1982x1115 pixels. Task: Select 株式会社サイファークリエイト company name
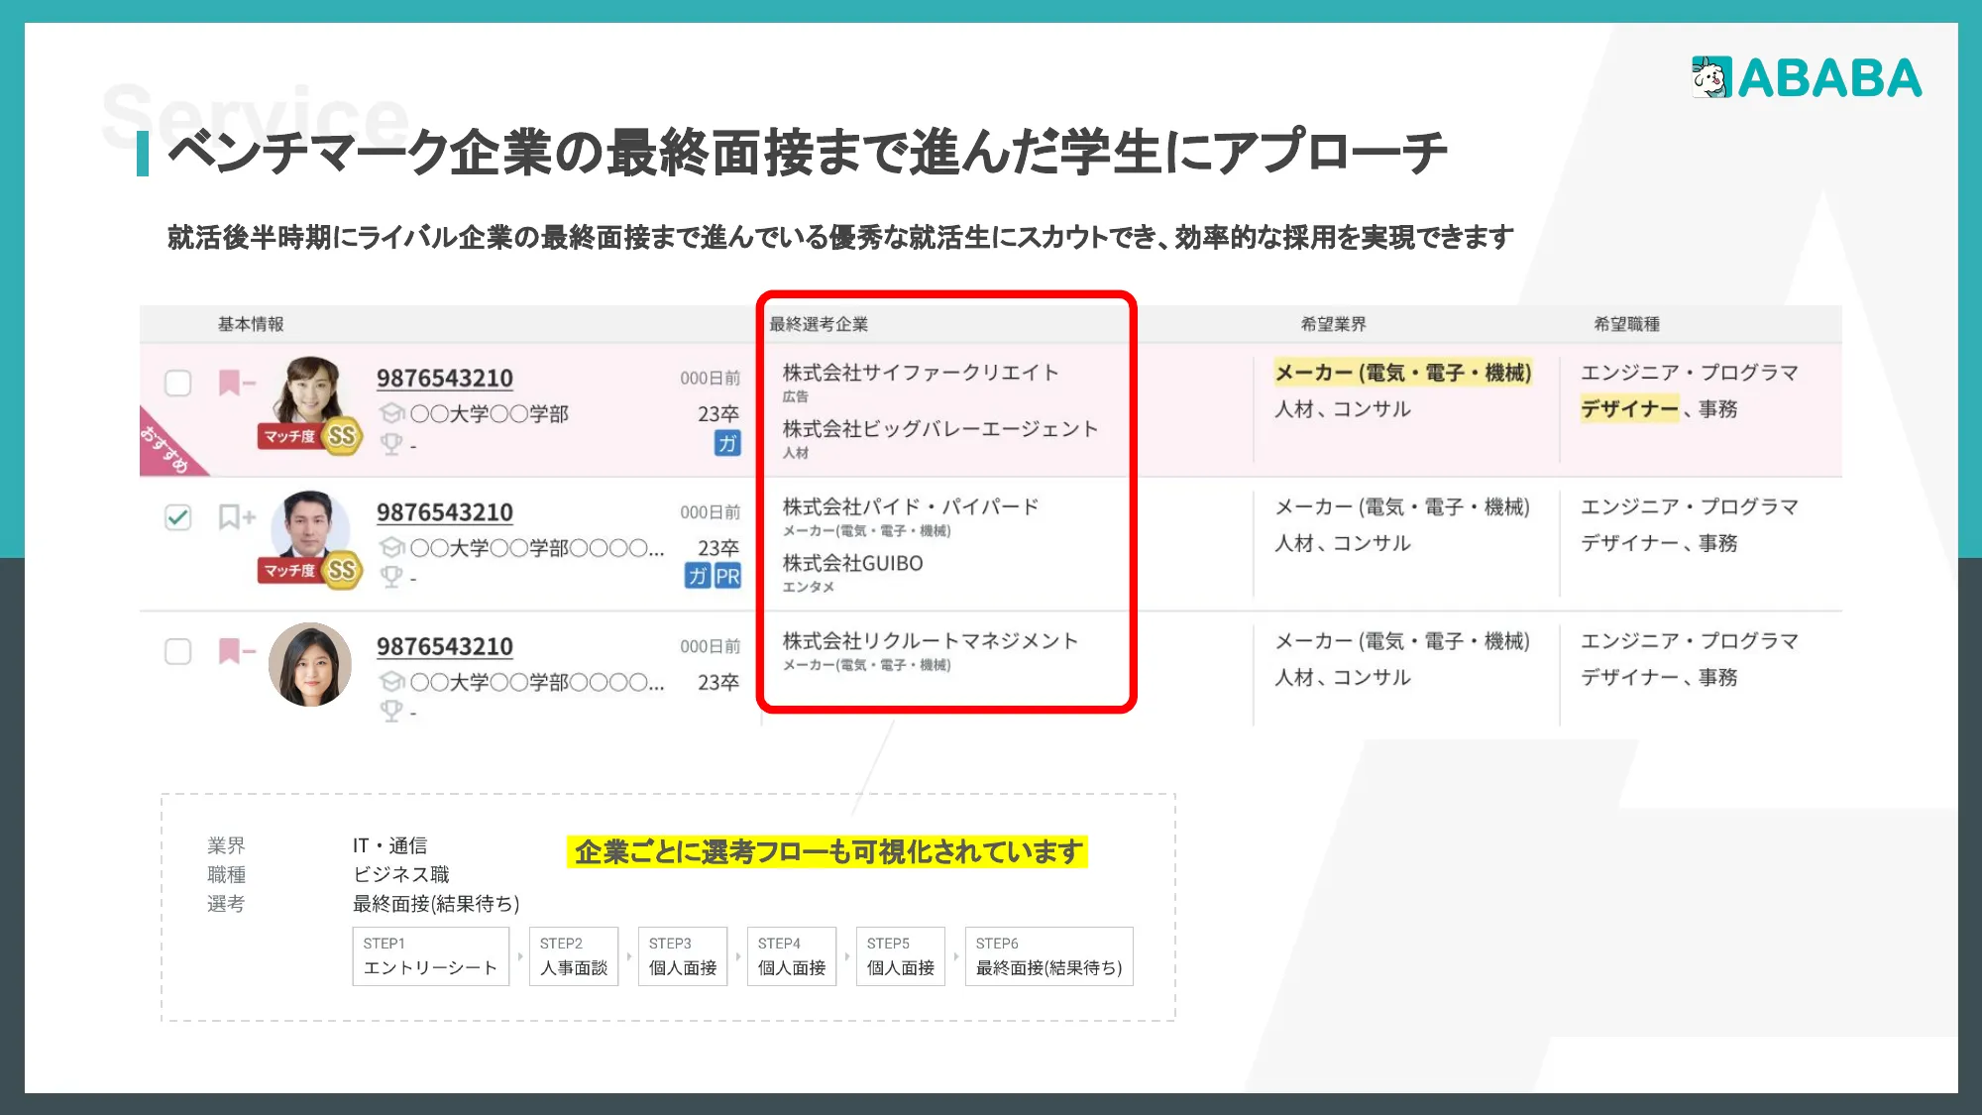click(x=921, y=373)
